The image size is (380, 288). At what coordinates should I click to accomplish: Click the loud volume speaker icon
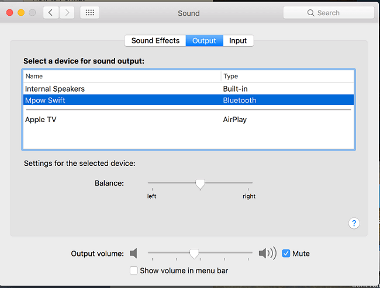tap(268, 254)
